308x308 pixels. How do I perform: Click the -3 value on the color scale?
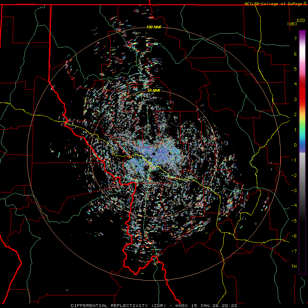(x=294, y=191)
